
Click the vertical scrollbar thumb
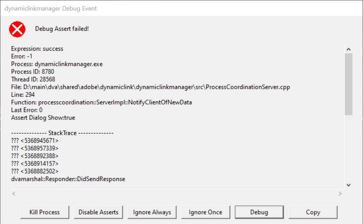[x=348, y=84]
